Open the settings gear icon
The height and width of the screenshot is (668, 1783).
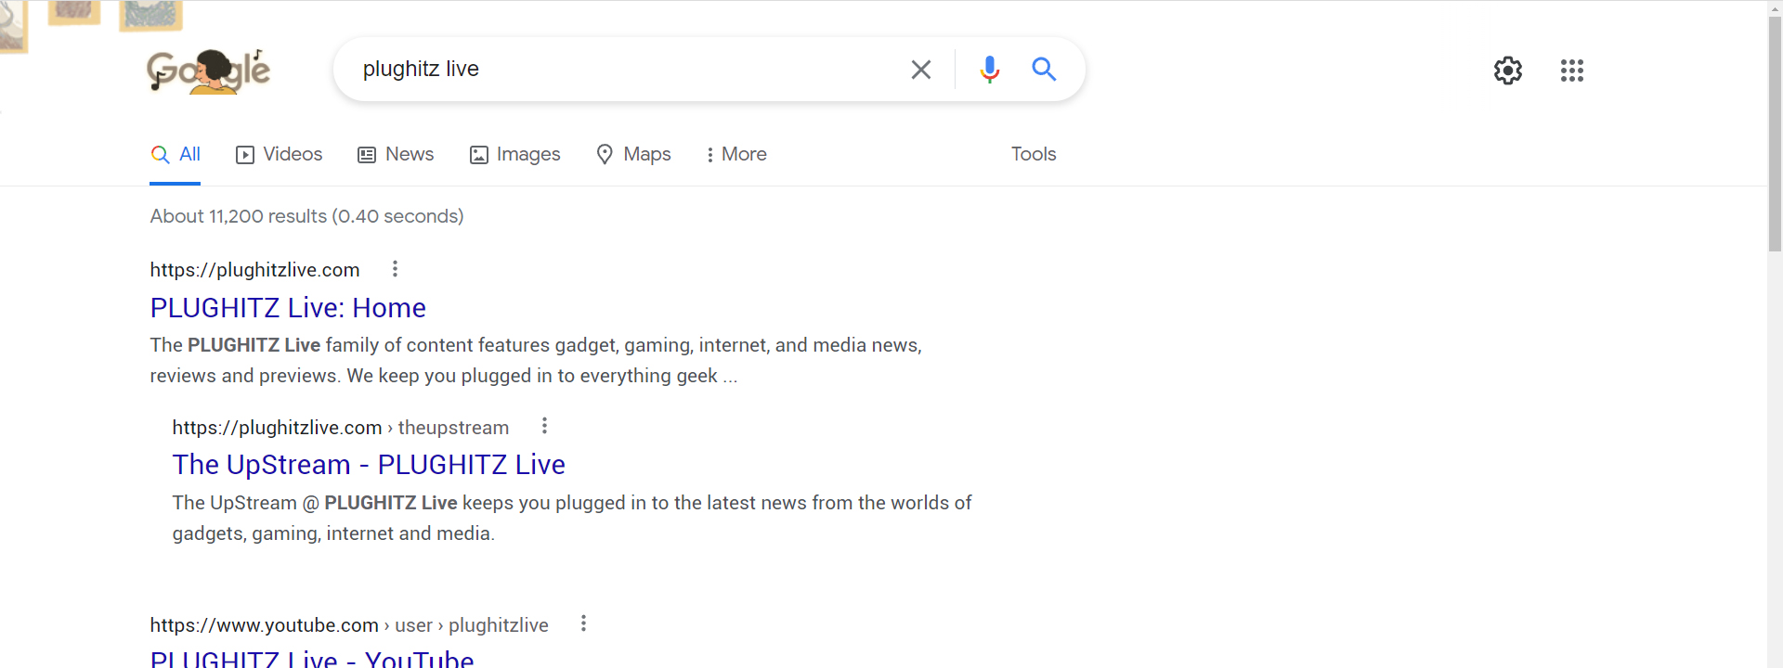coord(1507,71)
